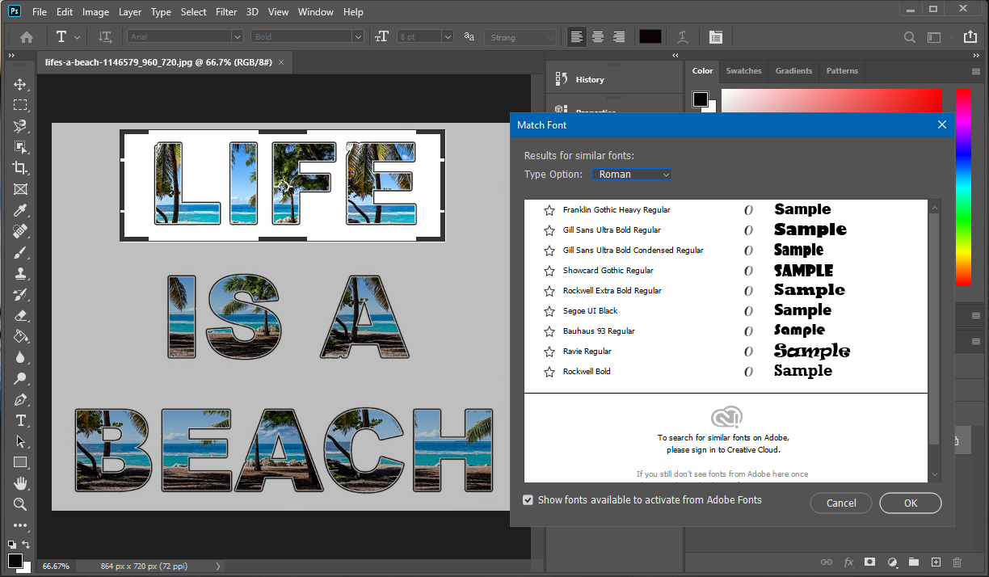Switch to the Swatches tab
This screenshot has width=989, height=577.
pyautogui.click(x=743, y=71)
